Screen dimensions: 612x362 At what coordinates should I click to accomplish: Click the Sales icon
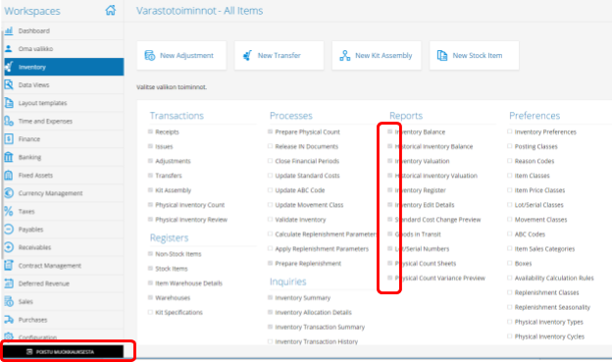coord(9,301)
